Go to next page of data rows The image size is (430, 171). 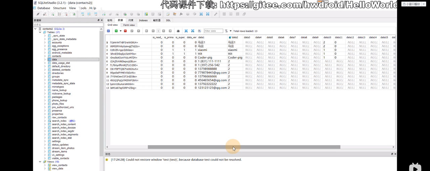pyautogui.click(x=164, y=31)
